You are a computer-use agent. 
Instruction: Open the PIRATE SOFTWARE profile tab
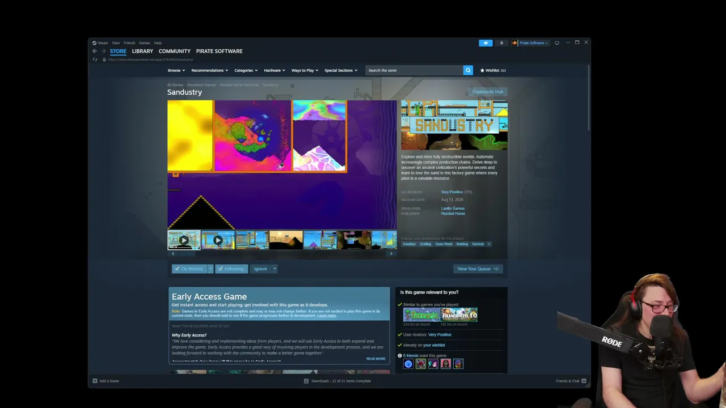coord(220,51)
